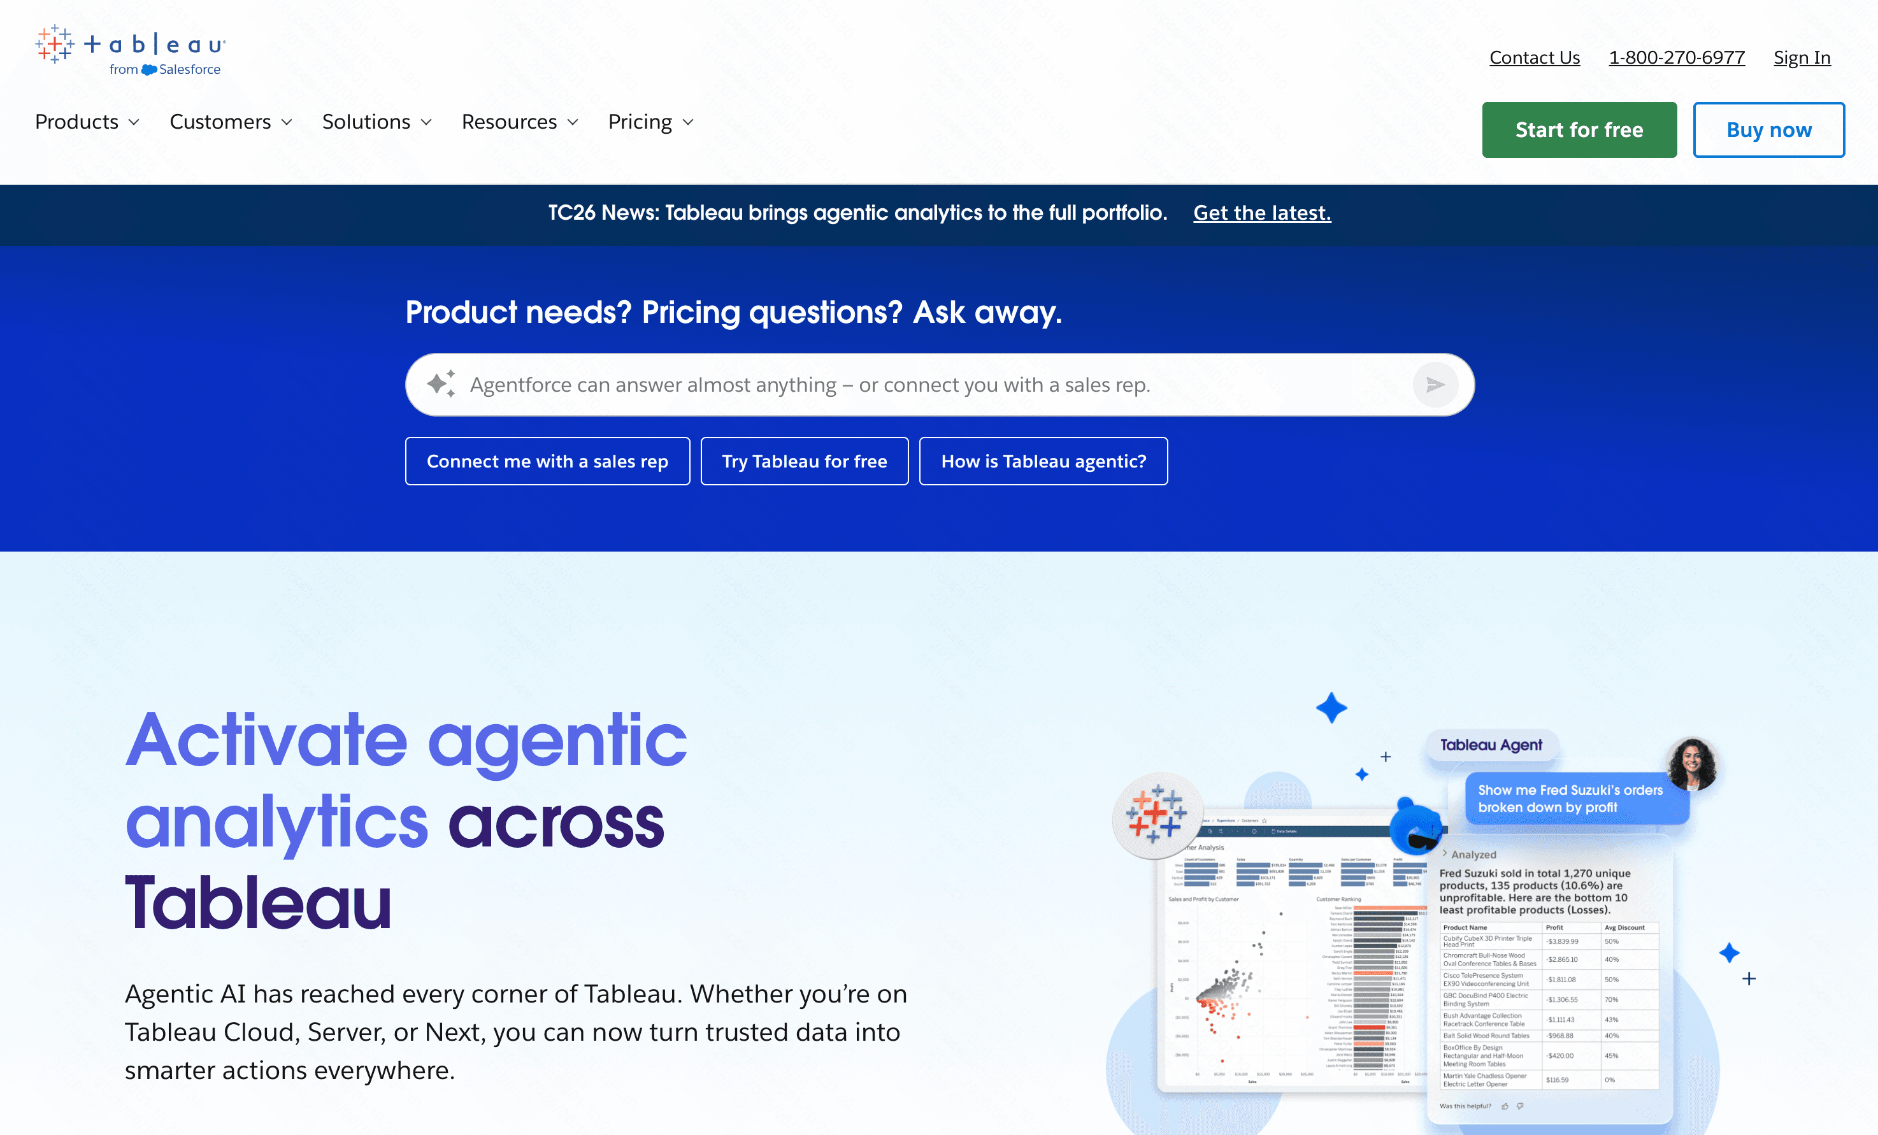
Task: Click the Buy now button
Action: [1769, 129]
